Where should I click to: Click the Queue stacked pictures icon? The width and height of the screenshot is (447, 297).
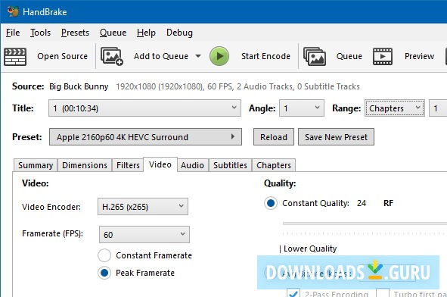tap(315, 56)
